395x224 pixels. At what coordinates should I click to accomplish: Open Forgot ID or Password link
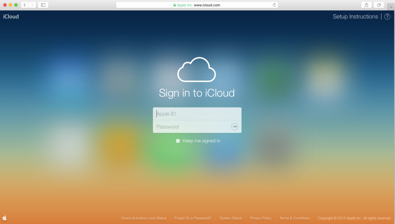tap(193, 218)
